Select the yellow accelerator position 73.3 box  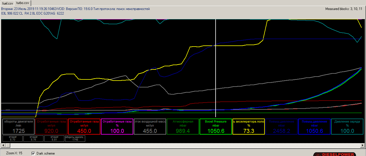pyautogui.click(x=248, y=127)
